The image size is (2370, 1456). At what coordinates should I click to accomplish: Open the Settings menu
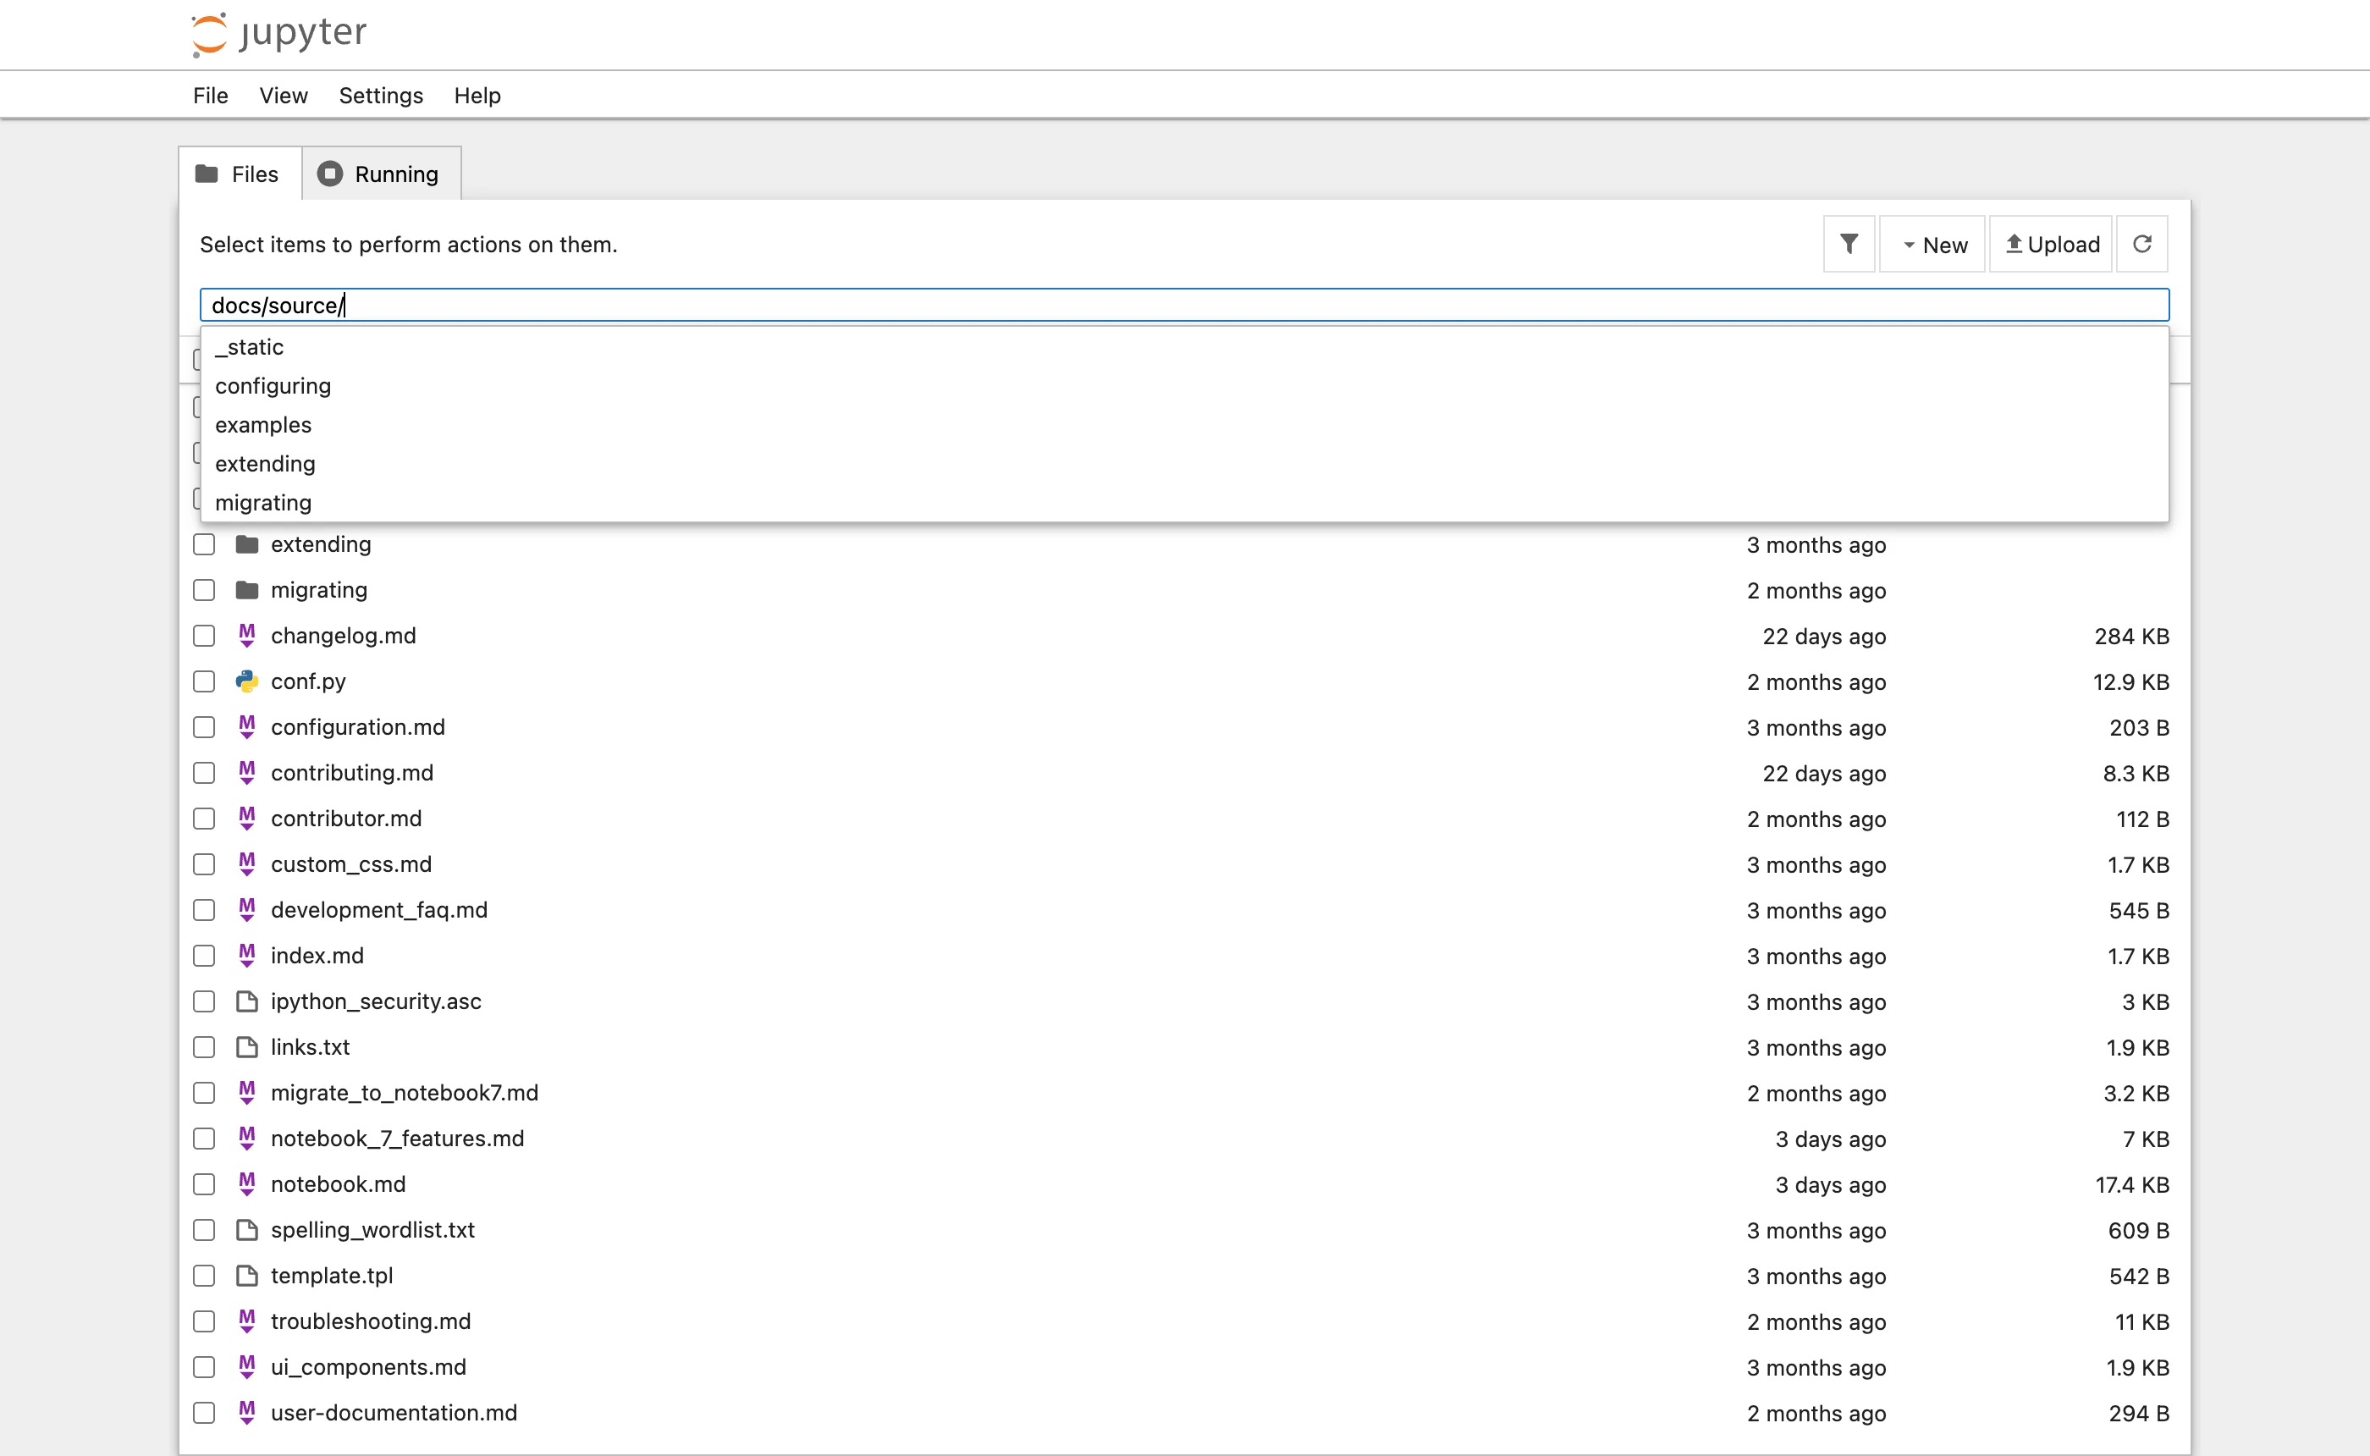point(381,96)
